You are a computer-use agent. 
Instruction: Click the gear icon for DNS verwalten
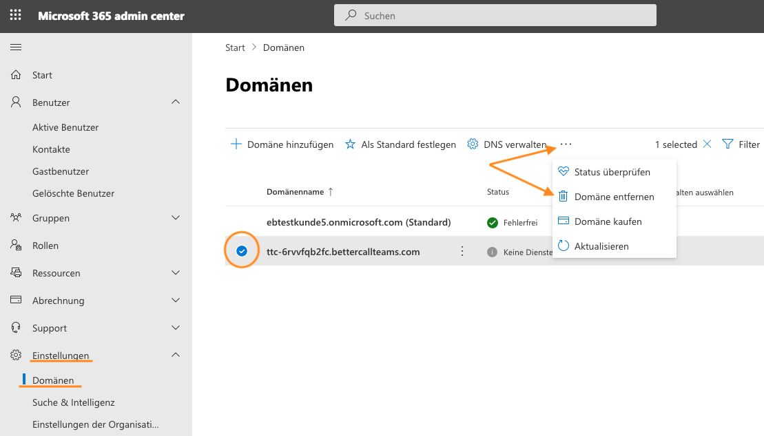472,144
